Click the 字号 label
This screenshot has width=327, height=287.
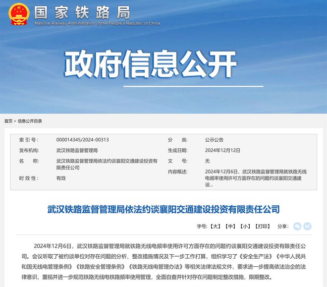202,227
